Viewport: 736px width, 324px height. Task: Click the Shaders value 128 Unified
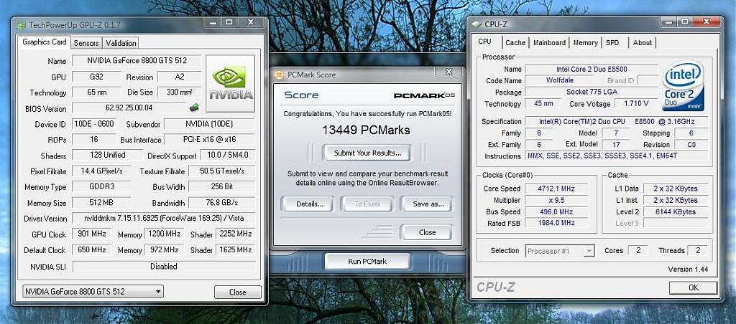tap(108, 155)
